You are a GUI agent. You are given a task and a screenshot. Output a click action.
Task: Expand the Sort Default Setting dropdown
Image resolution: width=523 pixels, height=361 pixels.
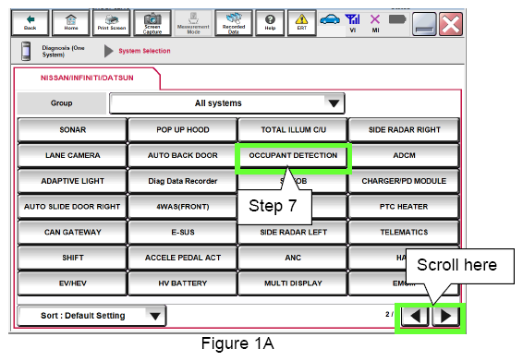point(91,316)
